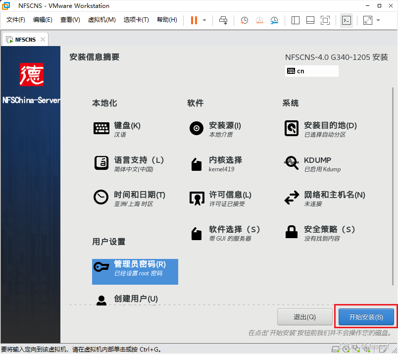Take a snapshot using the clock-plus icon
The width and height of the screenshot is (398, 354).
244,20
